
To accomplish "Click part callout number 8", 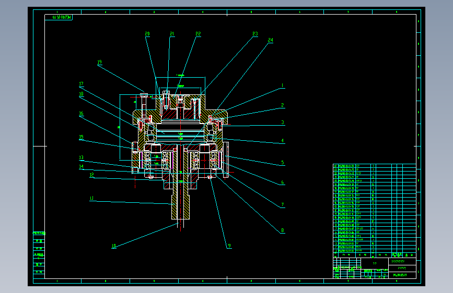I will pyautogui.click(x=283, y=230).
